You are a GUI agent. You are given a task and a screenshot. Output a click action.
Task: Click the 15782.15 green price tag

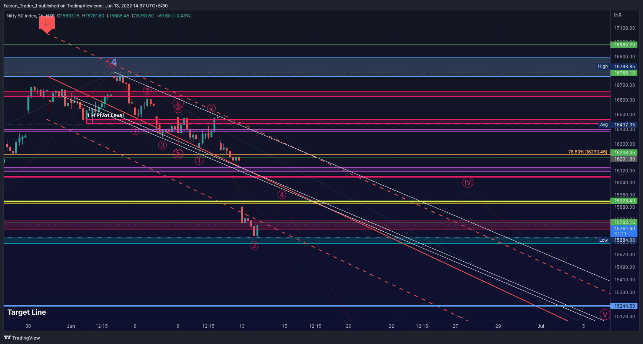click(x=624, y=222)
